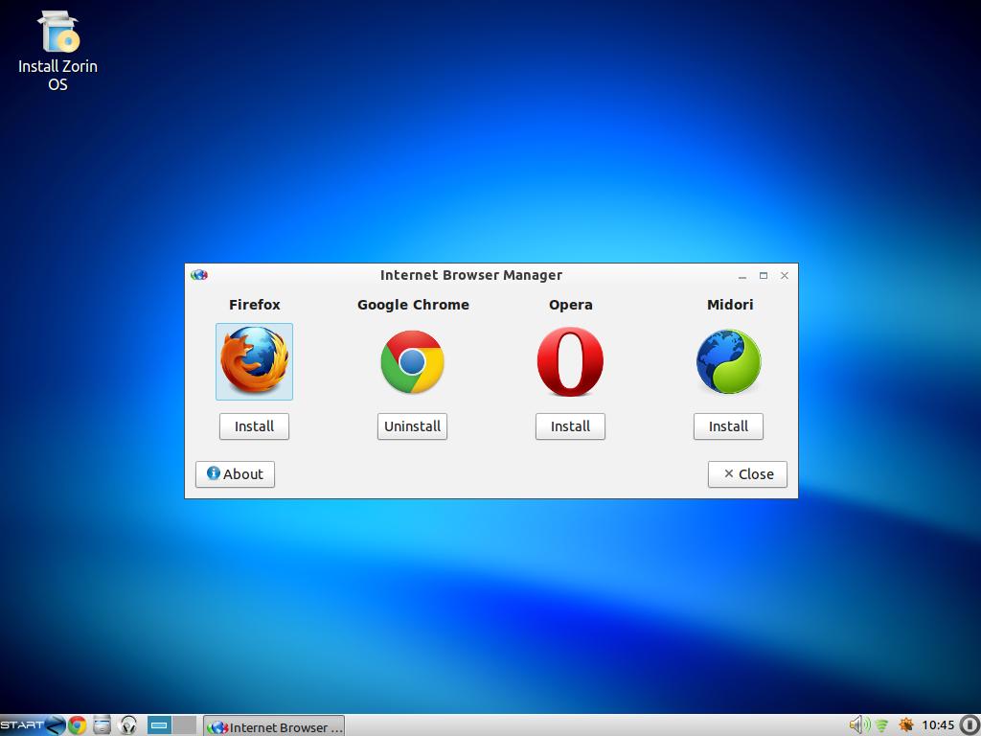The image size is (981, 736).
Task: Launch Chrome from the taskbar
Action: [x=77, y=725]
